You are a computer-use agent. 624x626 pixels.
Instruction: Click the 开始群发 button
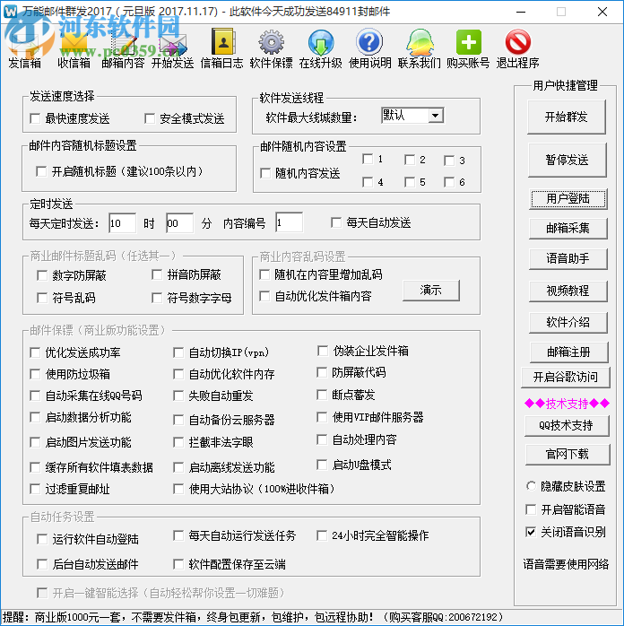[566, 117]
